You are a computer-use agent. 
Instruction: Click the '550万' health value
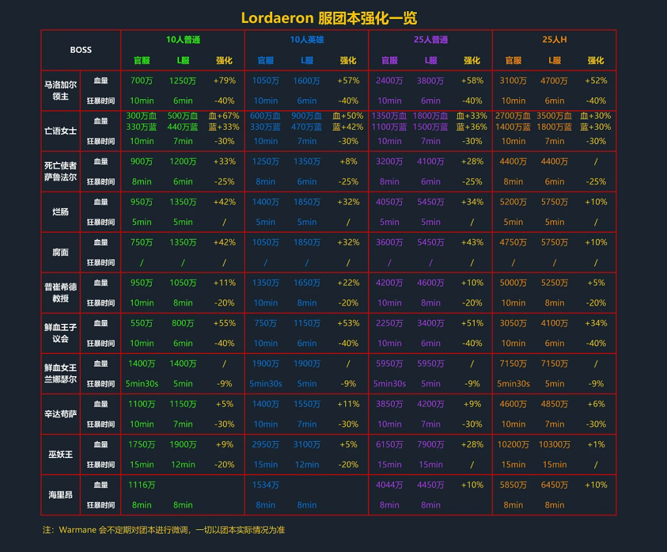(141, 323)
